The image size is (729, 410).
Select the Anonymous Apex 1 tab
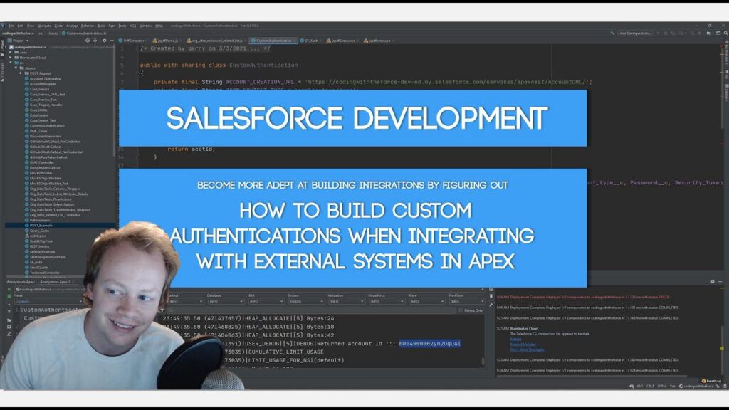coord(56,282)
